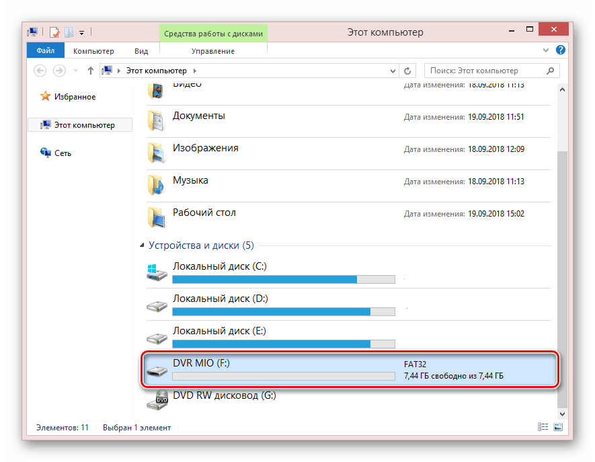Select the DVD RW дисковод (G:) drive icon

point(157,401)
